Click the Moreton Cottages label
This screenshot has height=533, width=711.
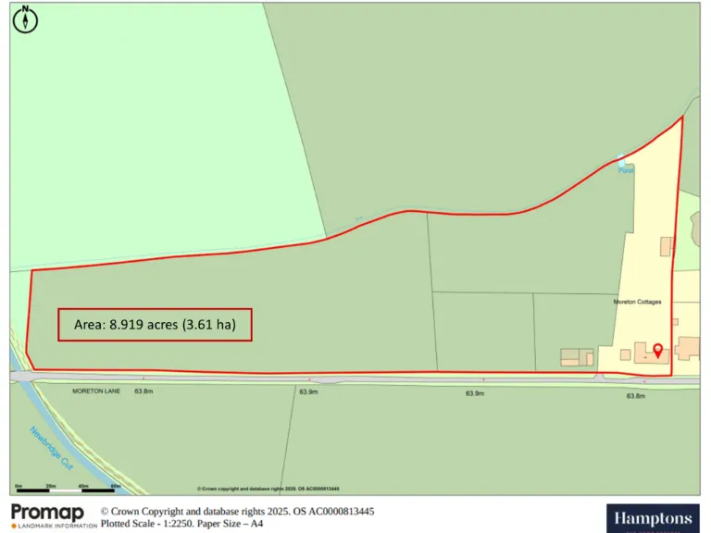tap(637, 302)
